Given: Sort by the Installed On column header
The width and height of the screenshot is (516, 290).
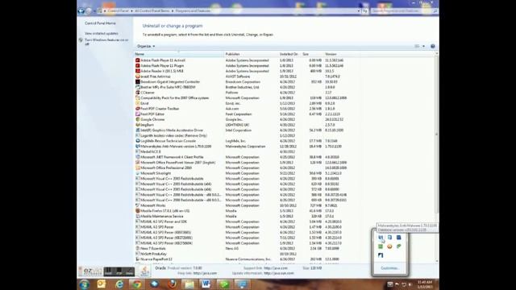Looking at the screenshot, I should pyautogui.click(x=289, y=54).
